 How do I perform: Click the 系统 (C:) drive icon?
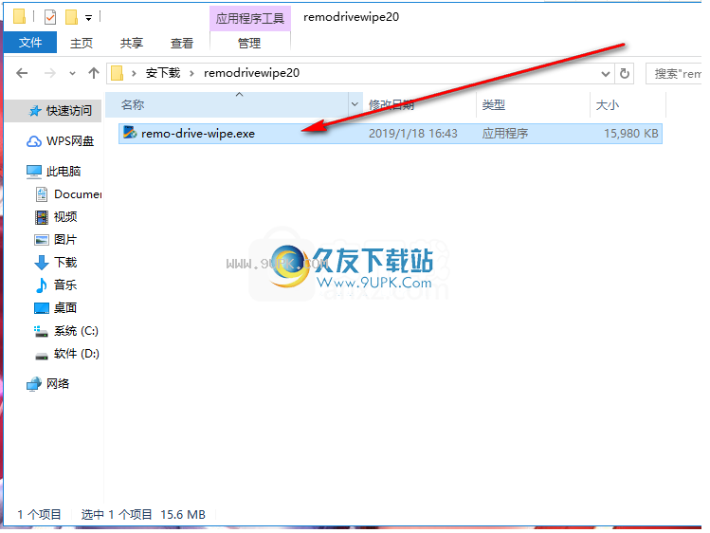click(41, 332)
